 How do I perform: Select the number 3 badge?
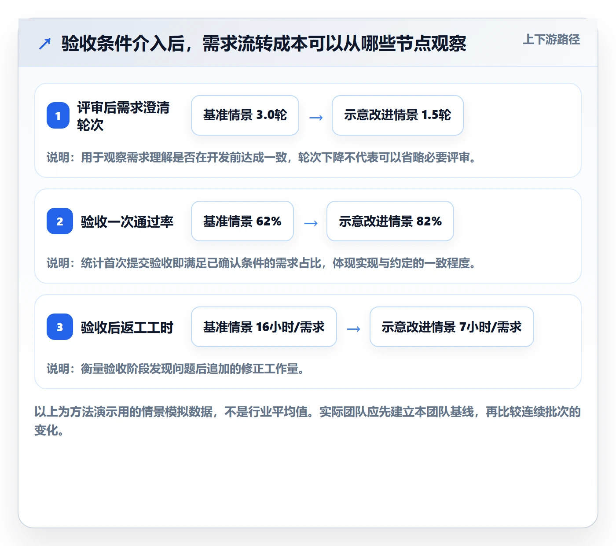tap(60, 327)
